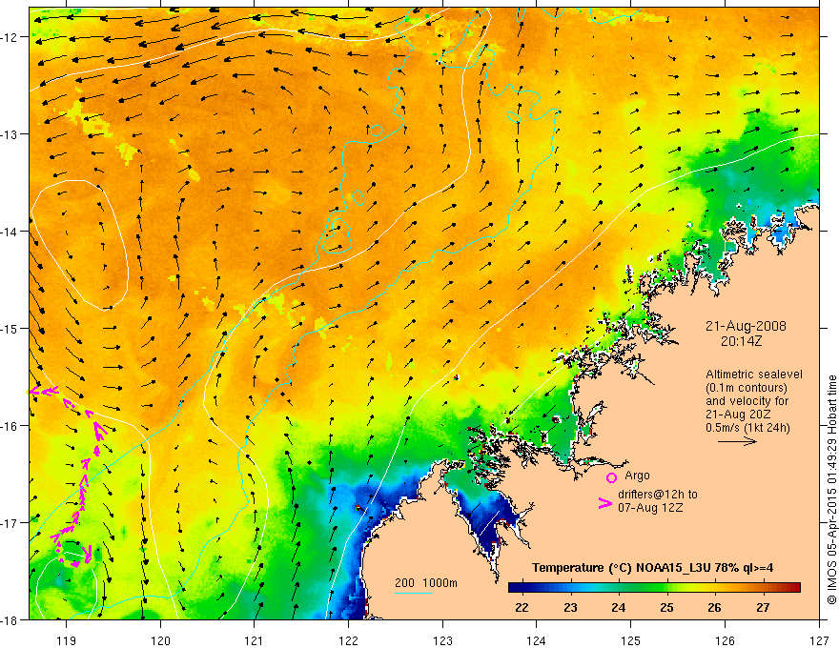Click the longitude axis label 124
The width and height of the screenshot is (839, 648).
(x=537, y=640)
